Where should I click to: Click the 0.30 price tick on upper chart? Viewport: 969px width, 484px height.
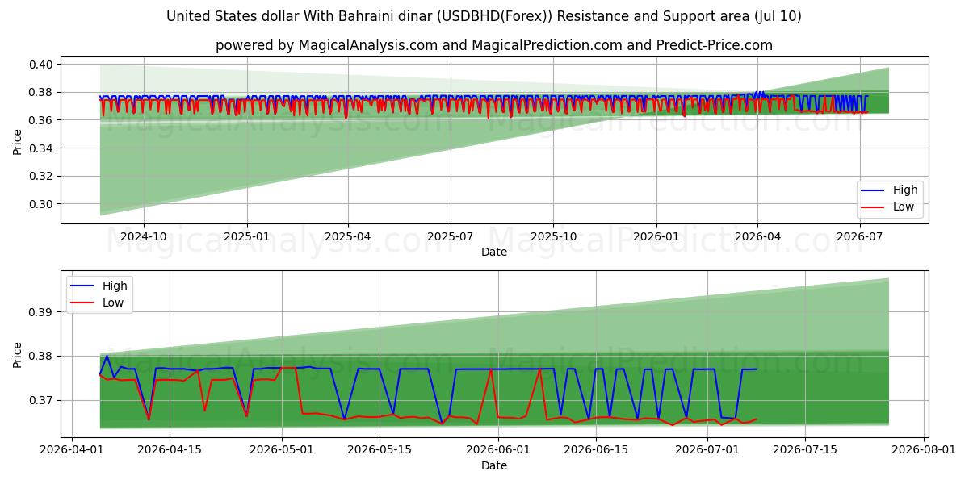pos(43,204)
